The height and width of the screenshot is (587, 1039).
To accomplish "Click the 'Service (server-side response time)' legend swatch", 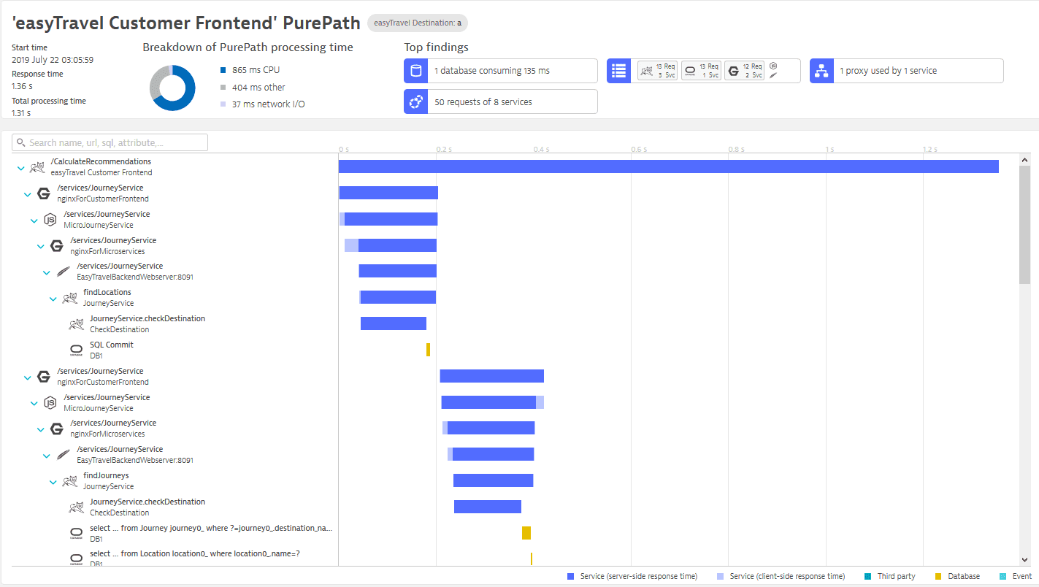I will [x=571, y=576].
